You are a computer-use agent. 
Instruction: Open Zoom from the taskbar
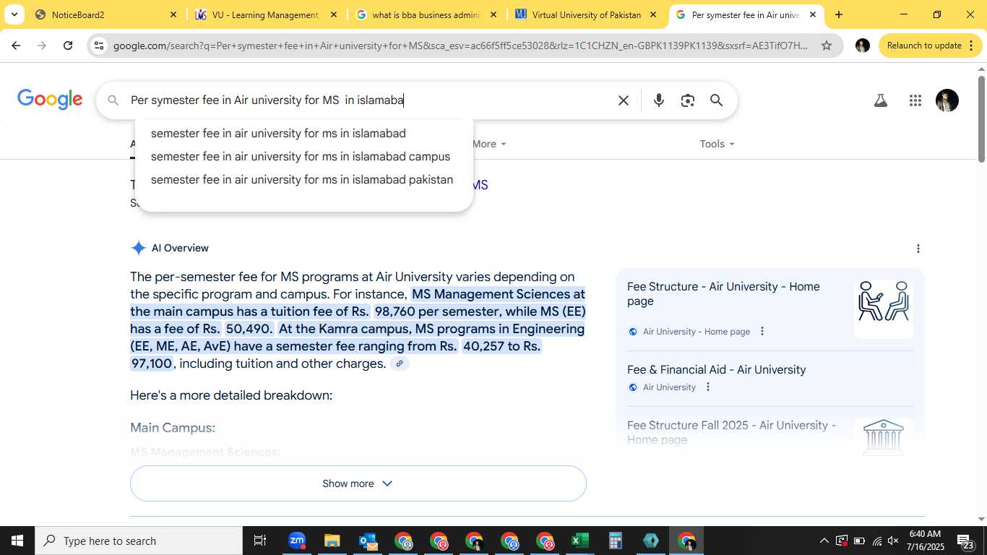pos(297,541)
